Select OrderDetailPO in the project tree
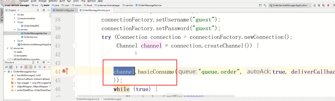The image size is (335, 101). pyautogui.click(x=30, y=26)
